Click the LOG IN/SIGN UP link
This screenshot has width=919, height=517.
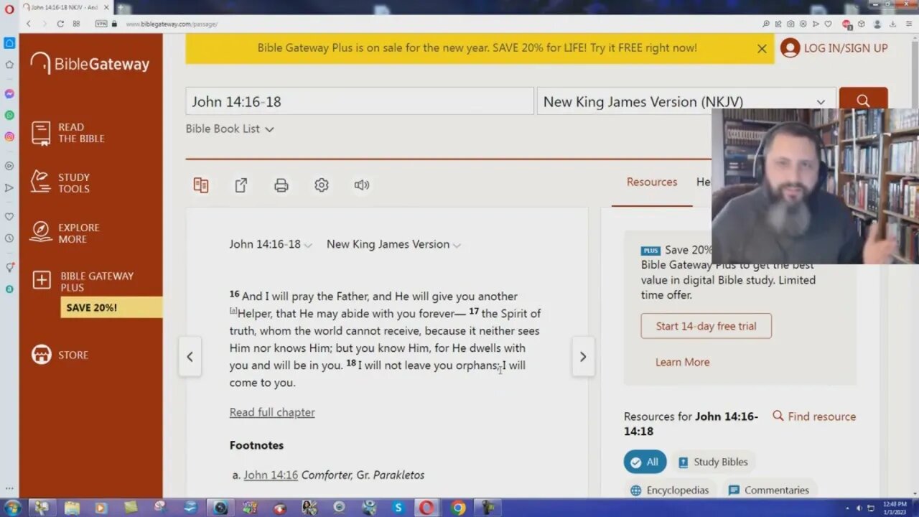pos(834,48)
